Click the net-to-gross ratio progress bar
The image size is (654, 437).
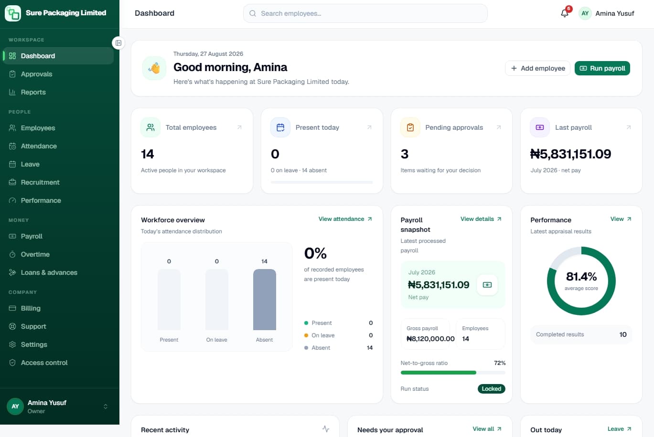[x=453, y=373]
